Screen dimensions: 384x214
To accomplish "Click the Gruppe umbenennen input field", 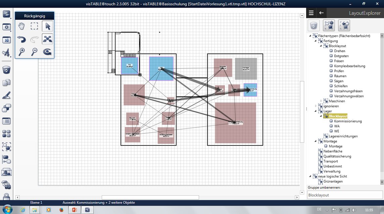I will 345,195.
